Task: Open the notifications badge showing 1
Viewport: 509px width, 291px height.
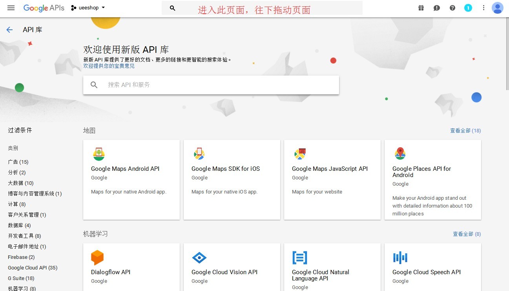Action: click(x=468, y=8)
